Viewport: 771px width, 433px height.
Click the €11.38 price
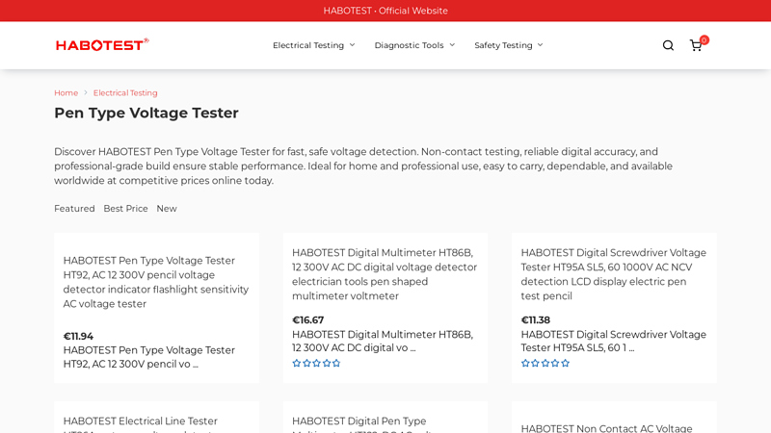click(x=536, y=320)
